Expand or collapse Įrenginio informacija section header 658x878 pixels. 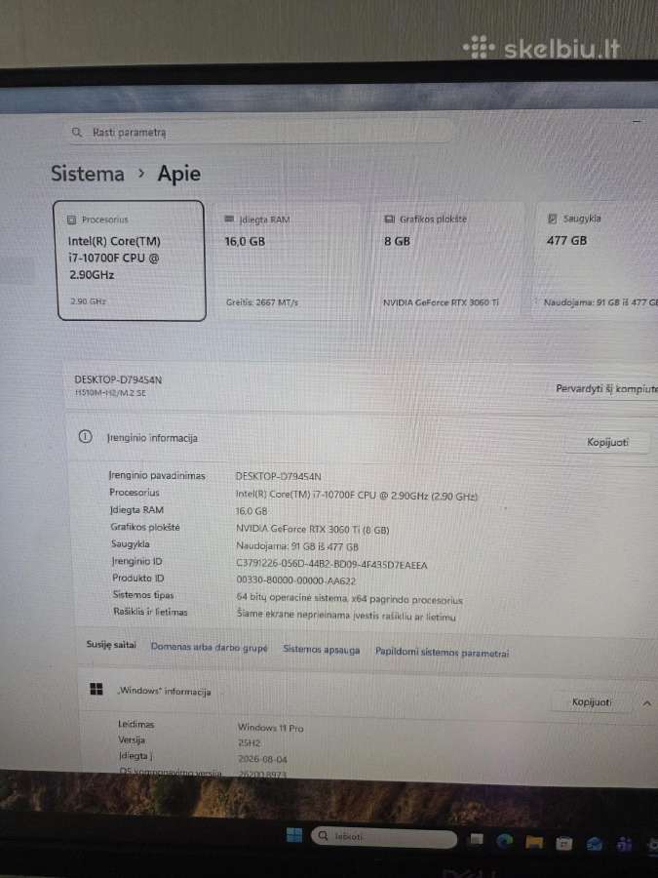[358, 439]
